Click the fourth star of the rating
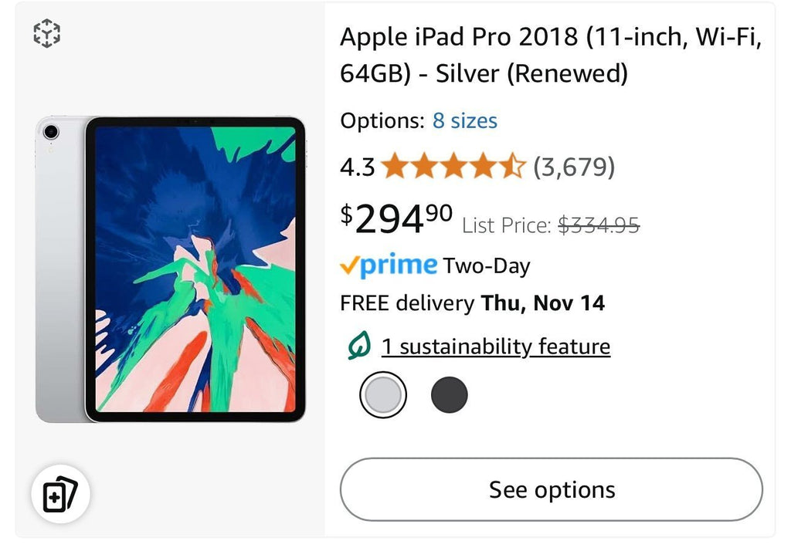Screen dimensions: 791x551 pyautogui.click(x=484, y=167)
